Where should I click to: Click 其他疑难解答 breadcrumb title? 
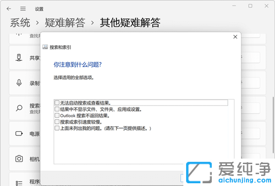tap(130, 22)
